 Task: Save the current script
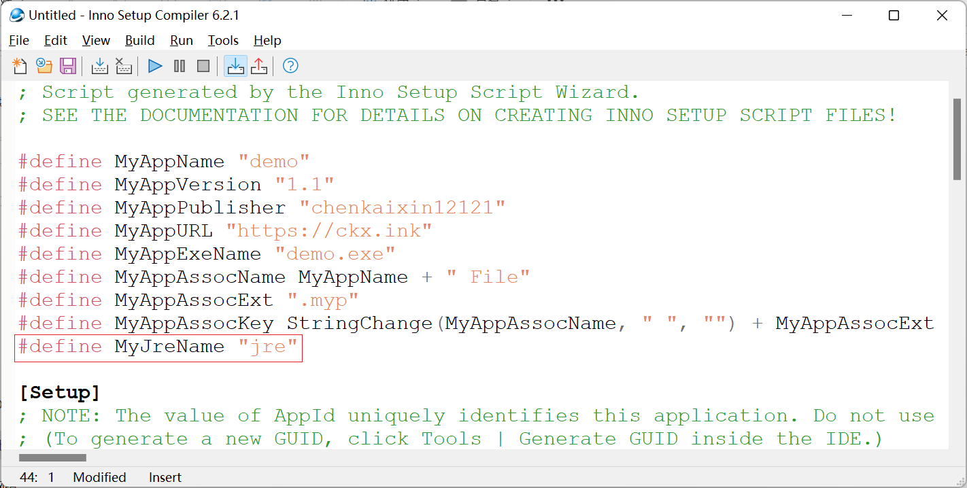[x=68, y=66]
